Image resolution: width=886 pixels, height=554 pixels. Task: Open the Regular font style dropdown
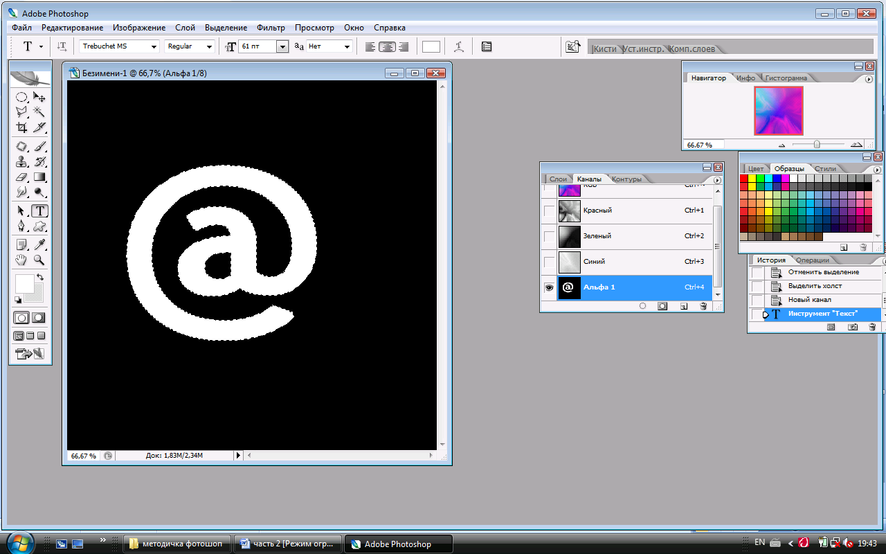click(x=209, y=46)
